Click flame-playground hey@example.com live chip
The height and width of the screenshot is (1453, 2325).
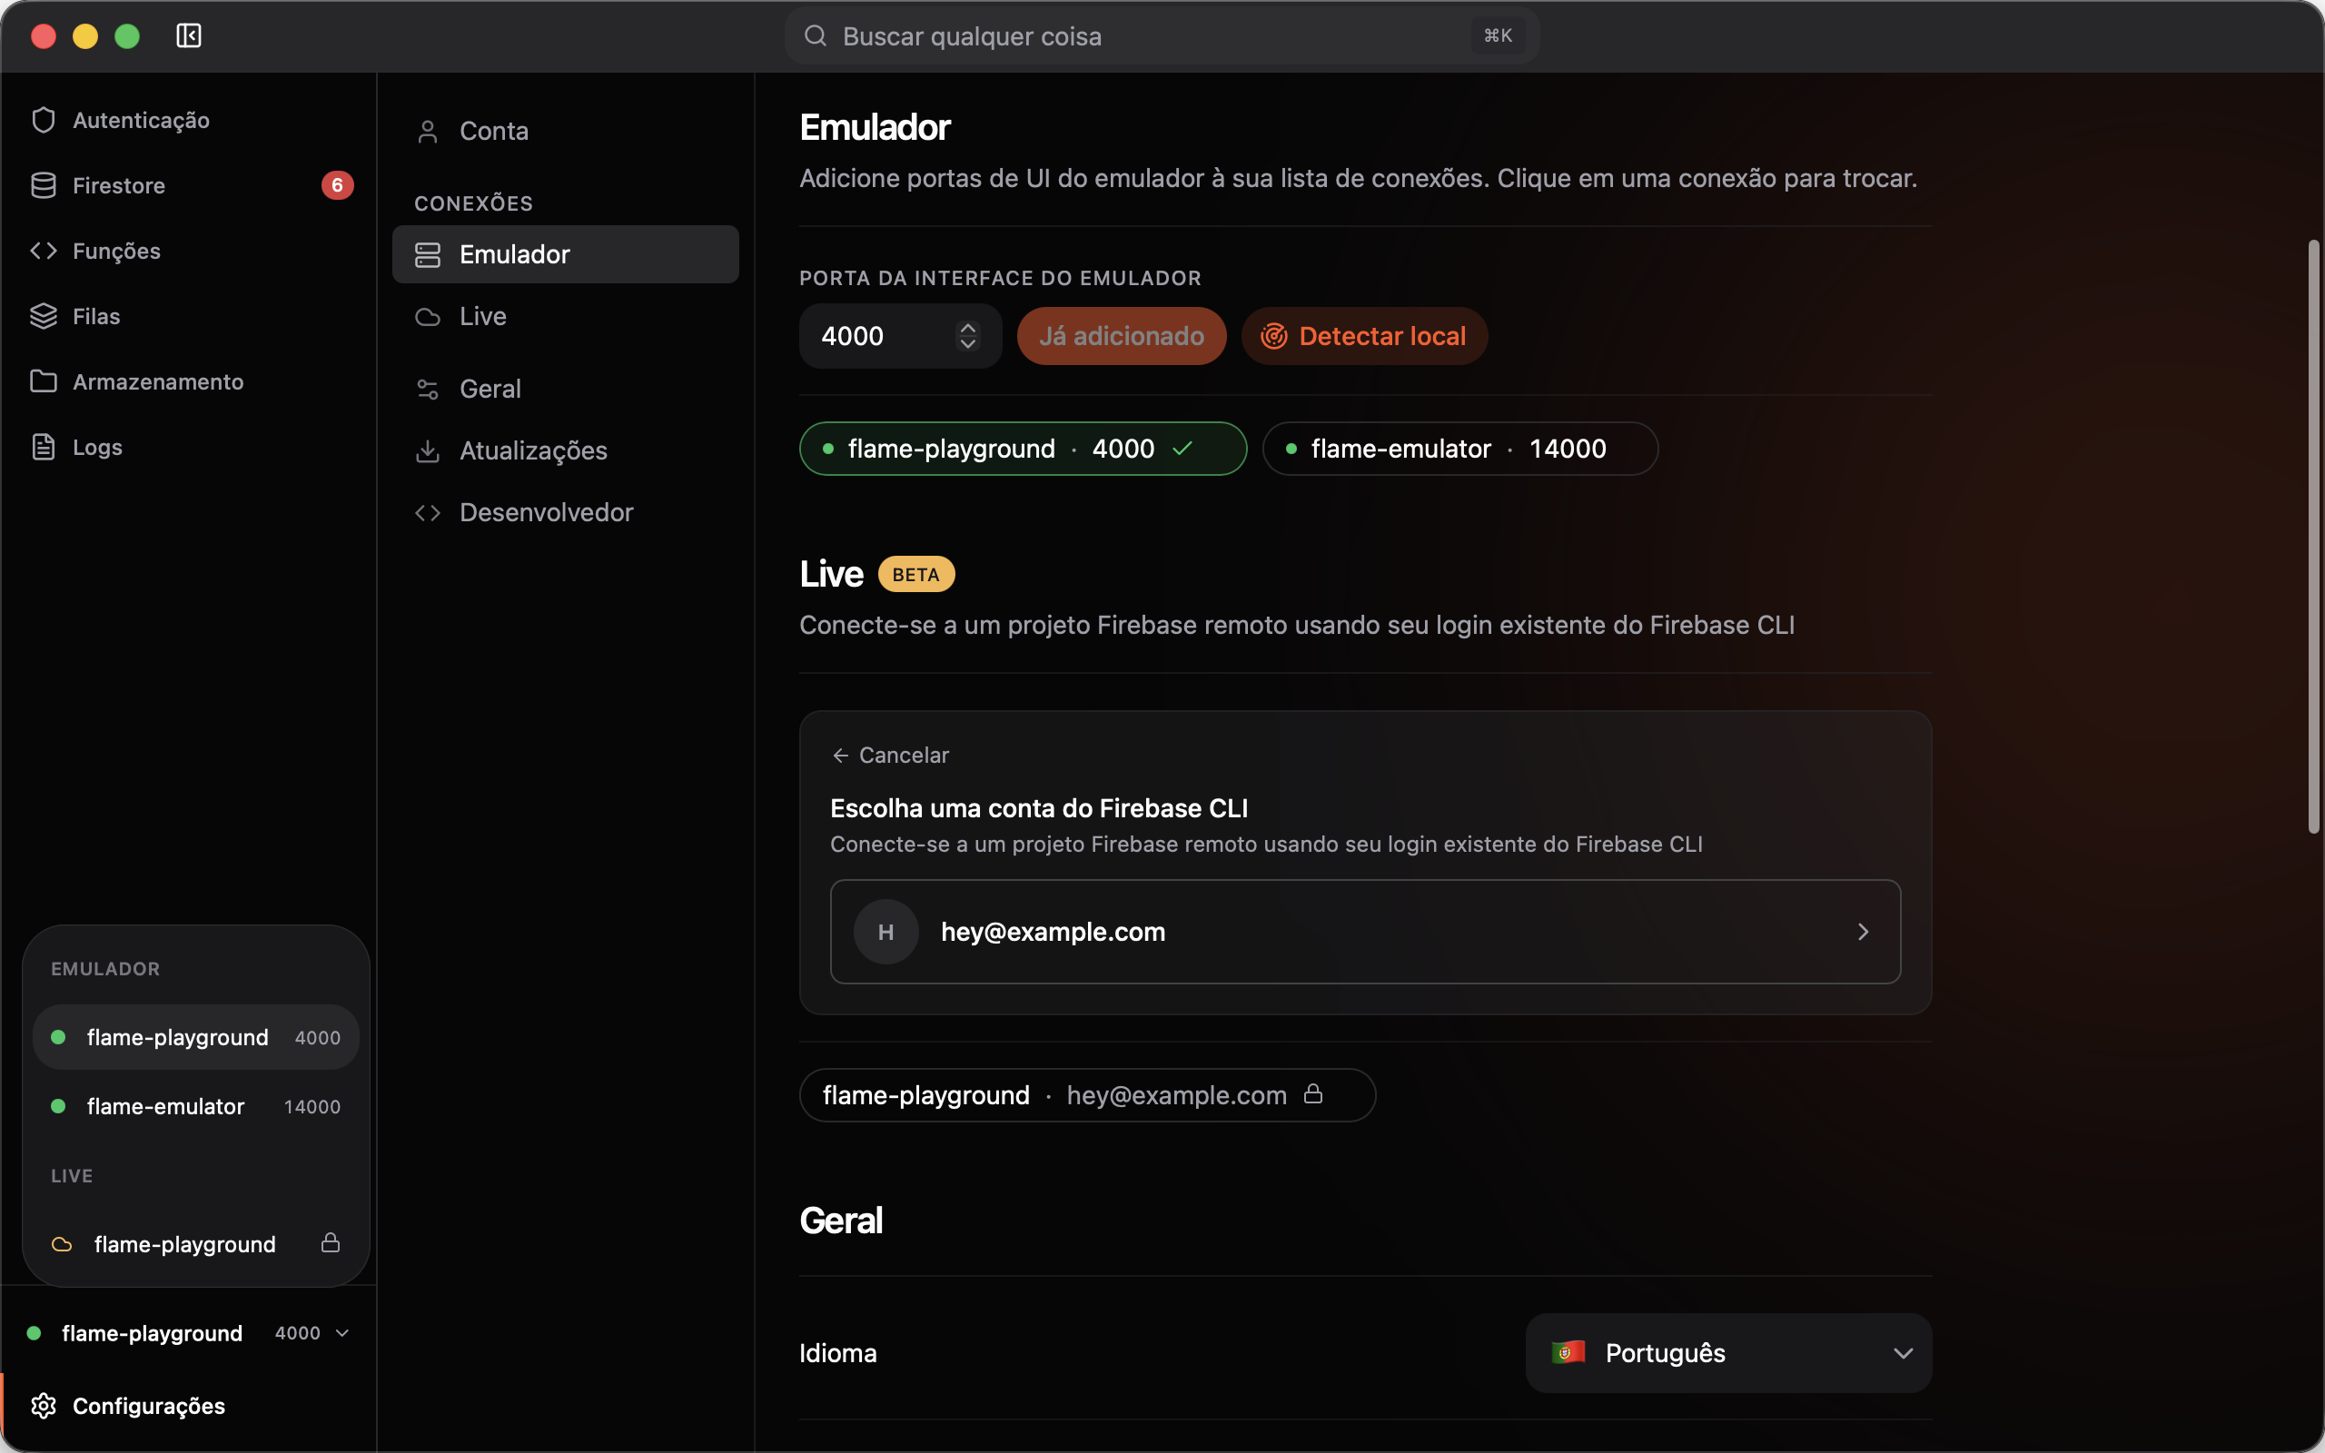1086,1094
